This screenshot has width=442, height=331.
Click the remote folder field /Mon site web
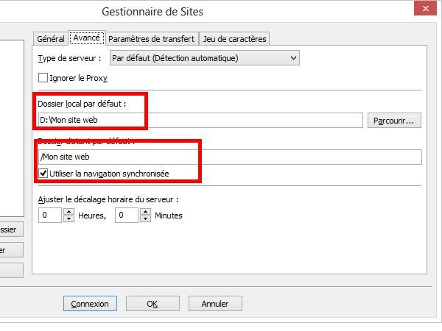coord(230,157)
